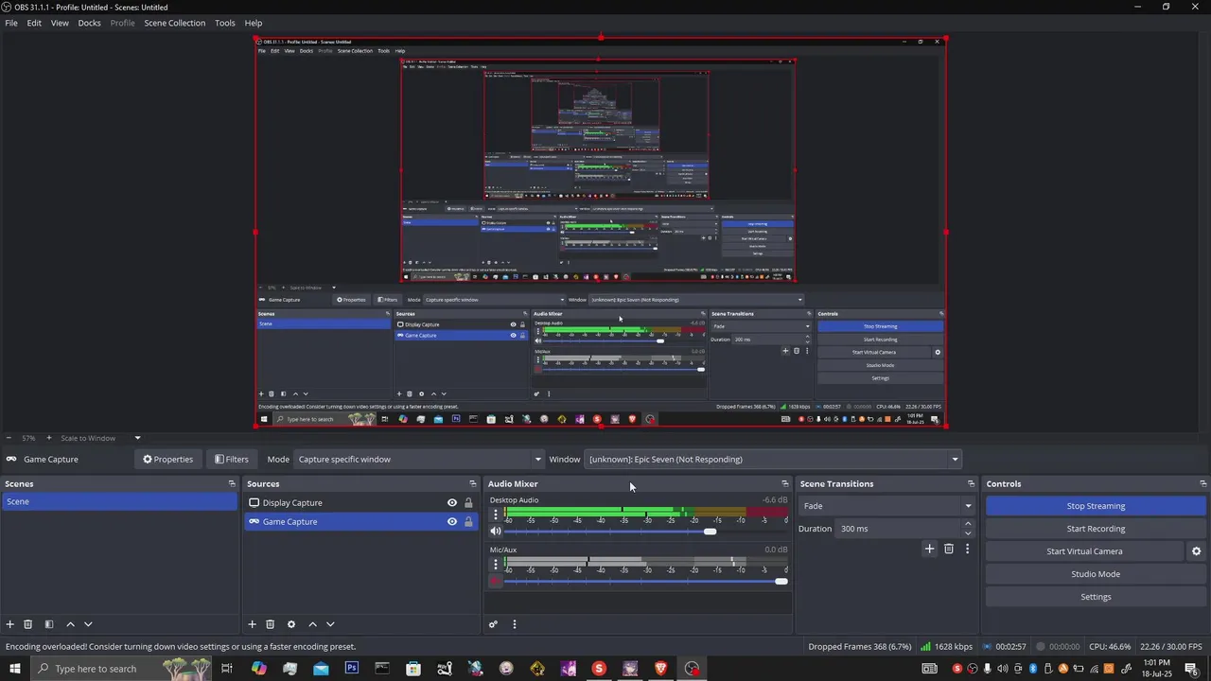Toggle lock on Display Capture source

click(468, 503)
